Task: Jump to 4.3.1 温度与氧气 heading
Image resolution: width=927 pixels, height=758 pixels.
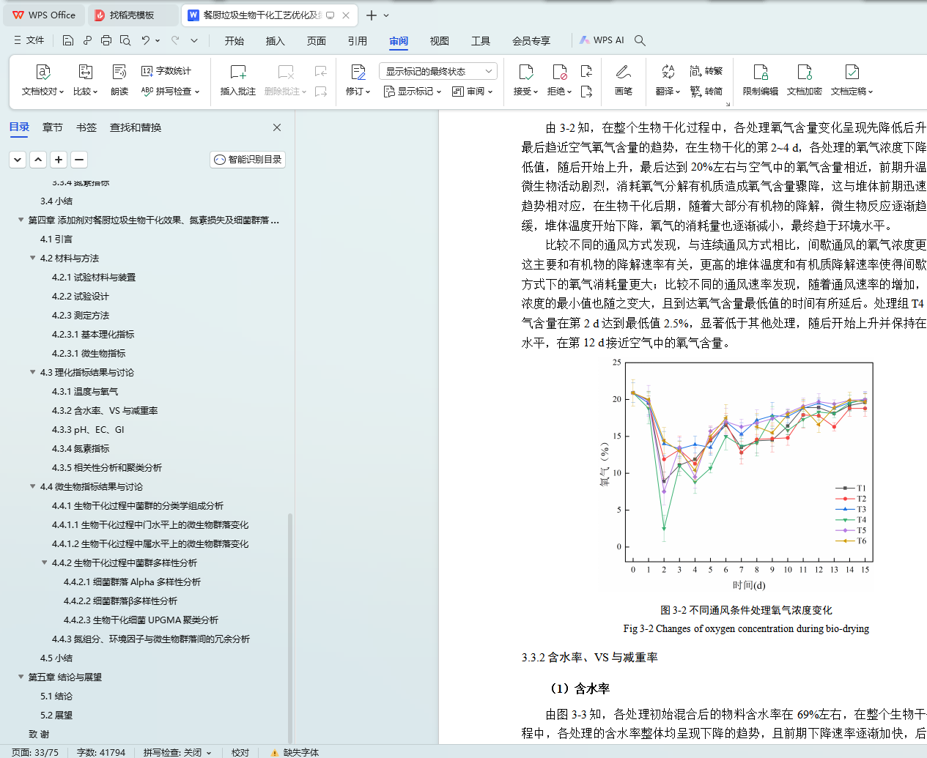Action: tap(85, 391)
